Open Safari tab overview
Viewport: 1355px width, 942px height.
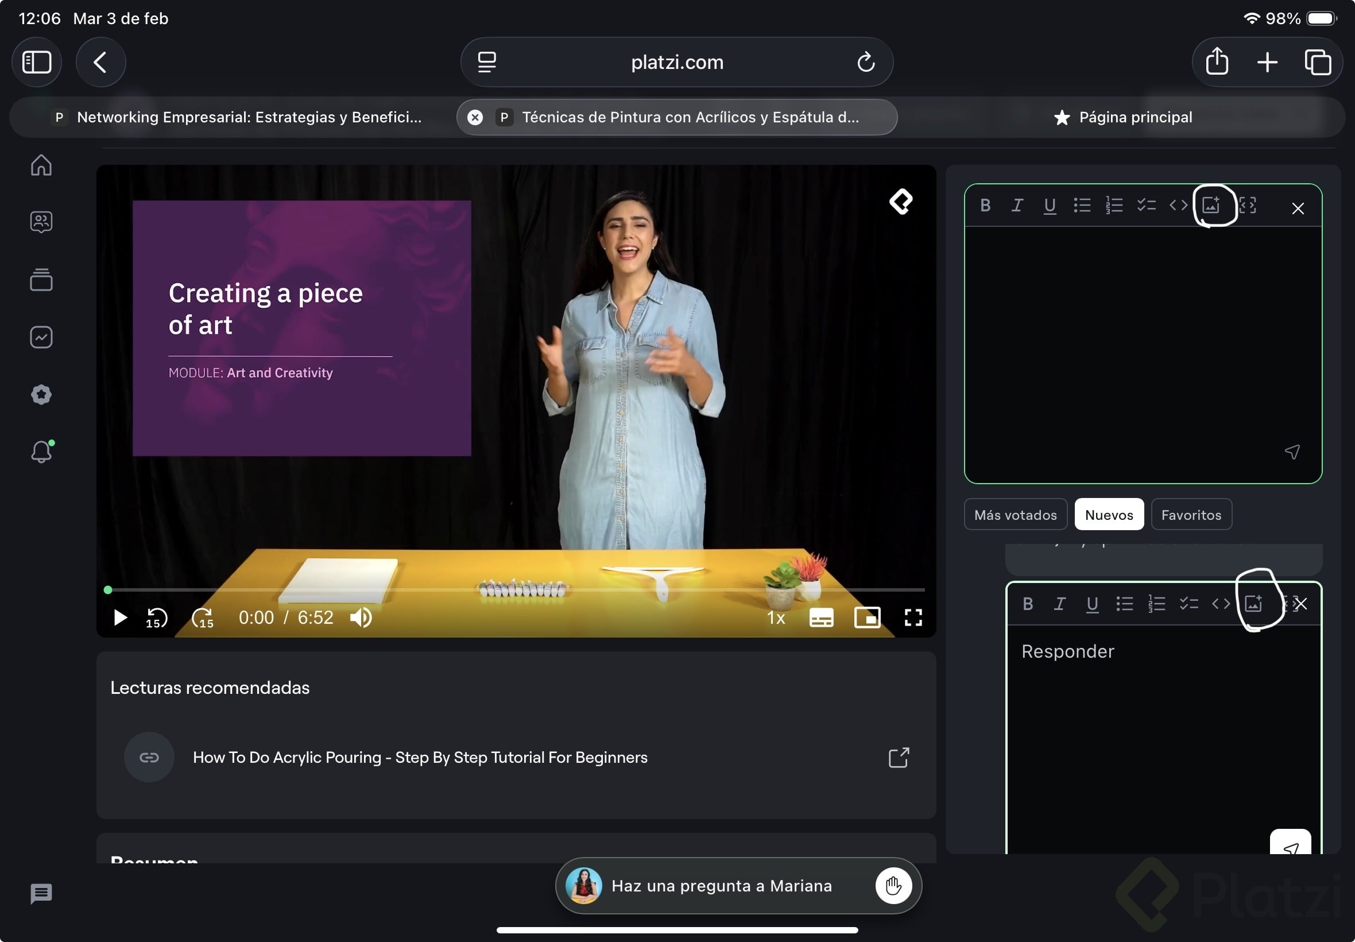point(1317,62)
